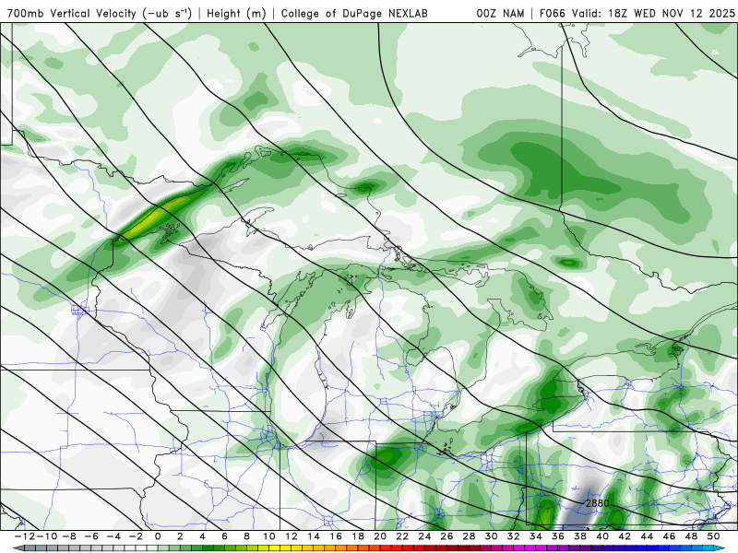Click the 0 value on the color scale
This screenshot has height=553, width=738.
click(x=158, y=536)
